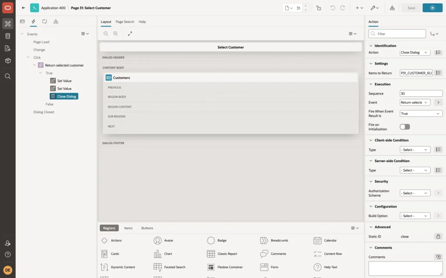The height and width of the screenshot is (278, 446).
Task: Toggle Fire on Initialization switch
Action: pos(405,126)
